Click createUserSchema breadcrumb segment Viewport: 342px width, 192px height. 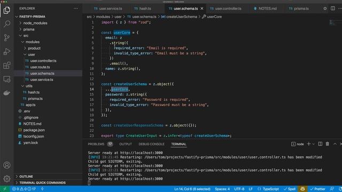[x=179, y=17]
